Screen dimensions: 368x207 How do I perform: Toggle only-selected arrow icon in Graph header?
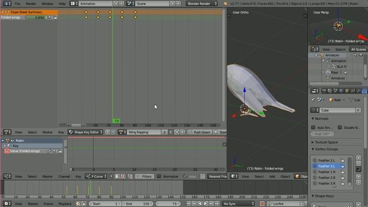(111, 177)
